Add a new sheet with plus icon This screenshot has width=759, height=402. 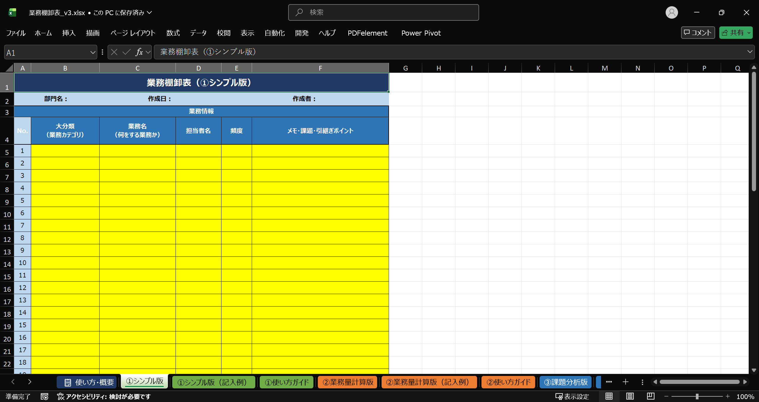pyautogui.click(x=626, y=382)
